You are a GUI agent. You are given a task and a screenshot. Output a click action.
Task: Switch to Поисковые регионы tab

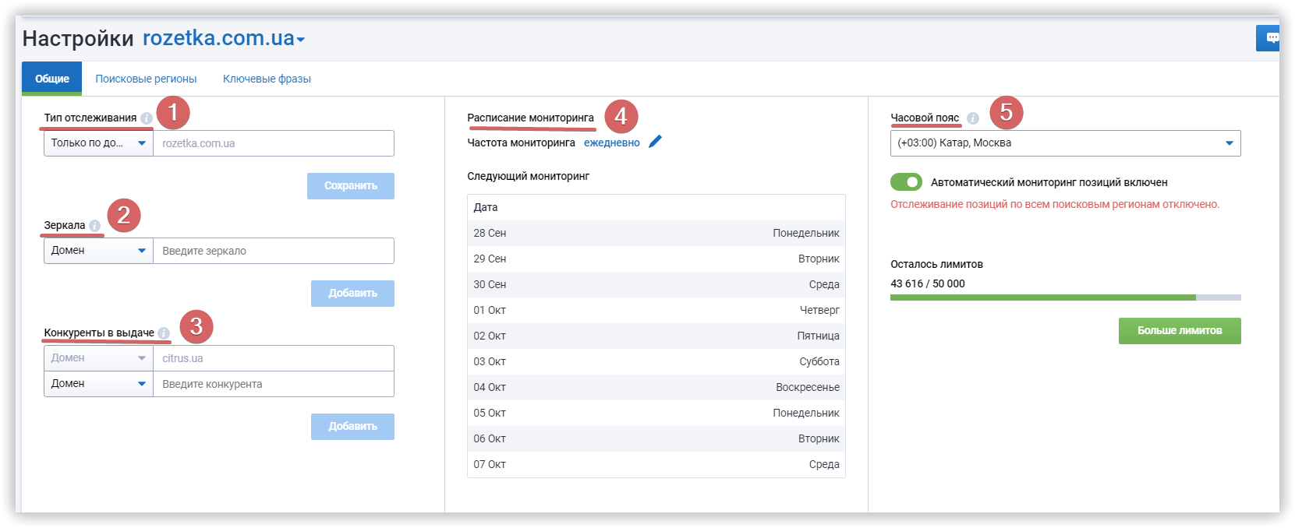(146, 79)
